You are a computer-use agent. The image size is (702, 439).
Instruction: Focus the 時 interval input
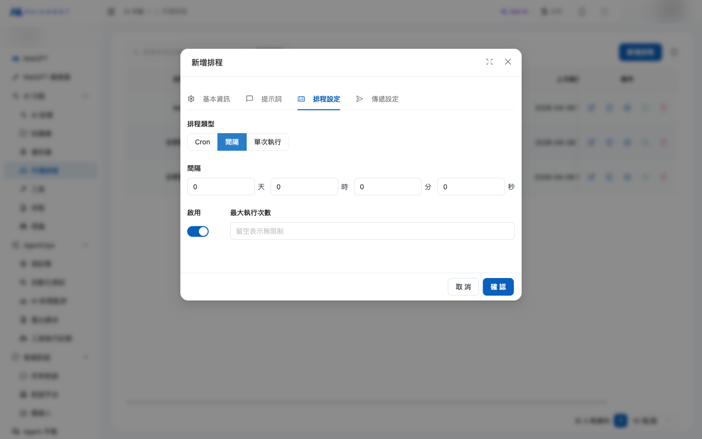[304, 187]
